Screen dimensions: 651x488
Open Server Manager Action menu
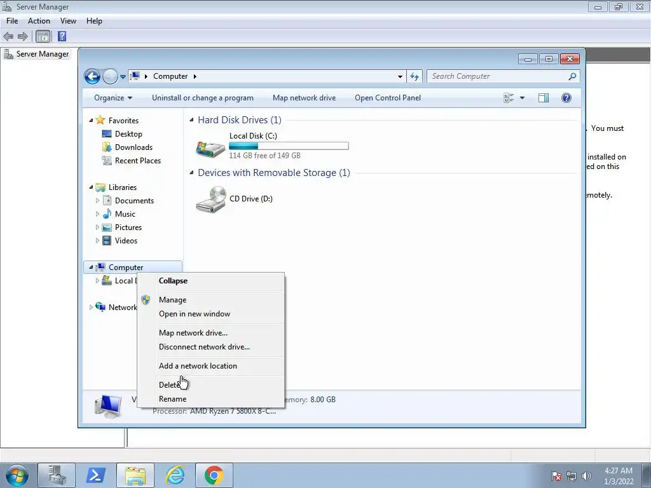39,21
